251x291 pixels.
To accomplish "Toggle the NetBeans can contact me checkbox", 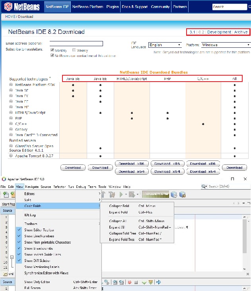I will (x=53, y=55).
